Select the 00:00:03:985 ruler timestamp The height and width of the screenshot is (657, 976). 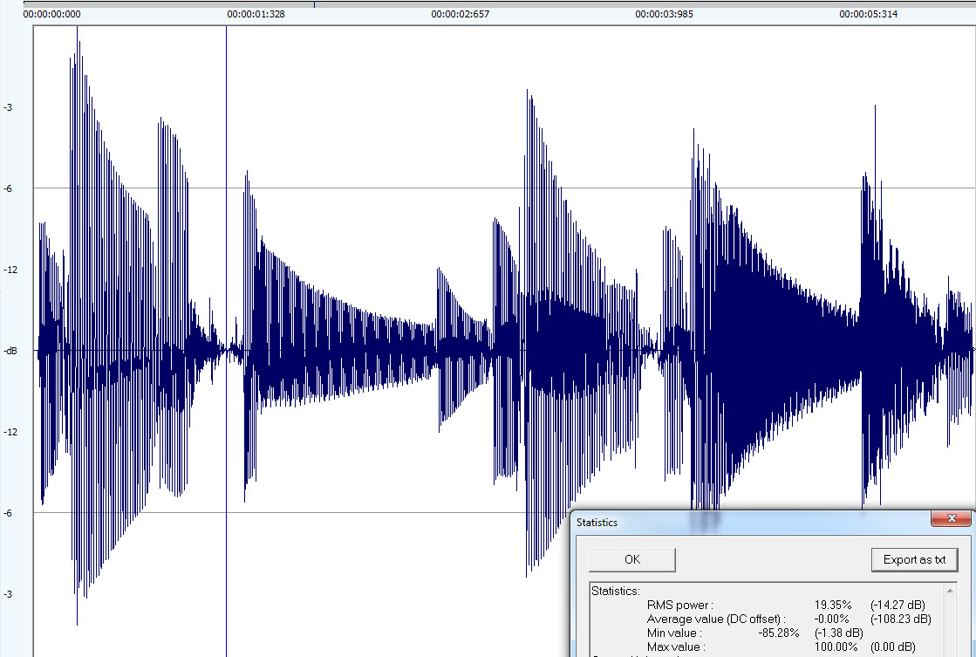tap(664, 15)
